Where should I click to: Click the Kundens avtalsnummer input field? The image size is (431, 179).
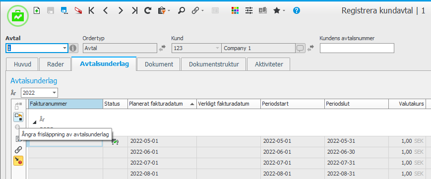pos(357,48)
